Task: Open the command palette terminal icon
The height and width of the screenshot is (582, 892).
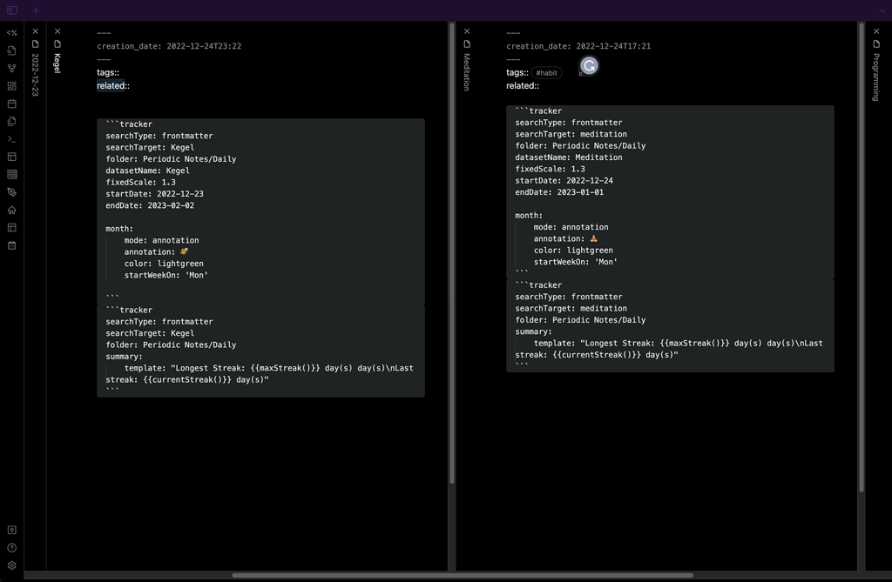Action: click(12, 139)
